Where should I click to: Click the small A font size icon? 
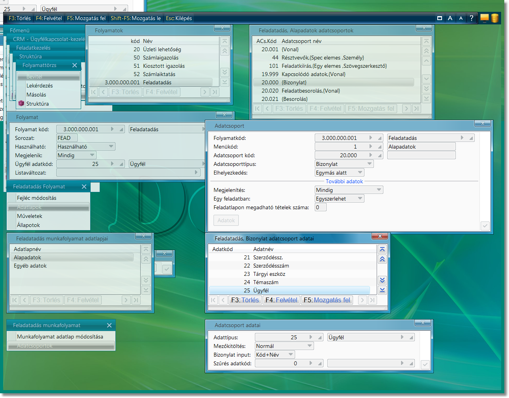coord(461,18)
